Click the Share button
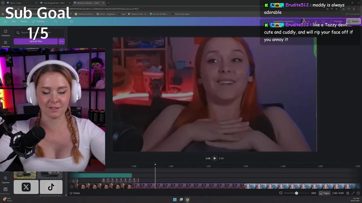This screenshot has width=362, height=203. click(353, 21)
